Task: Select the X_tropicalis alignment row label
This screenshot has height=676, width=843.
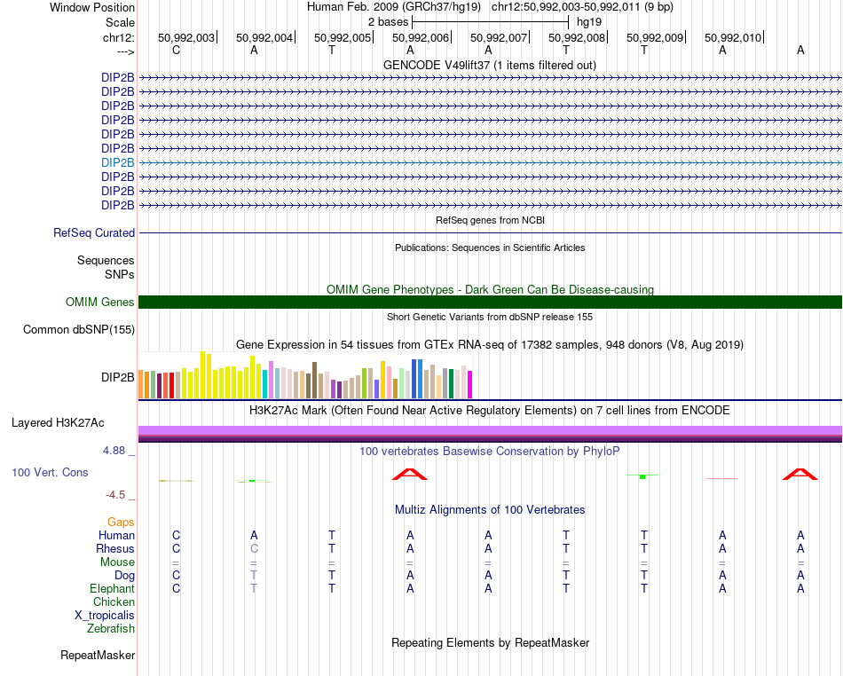Action: (105, 616)
